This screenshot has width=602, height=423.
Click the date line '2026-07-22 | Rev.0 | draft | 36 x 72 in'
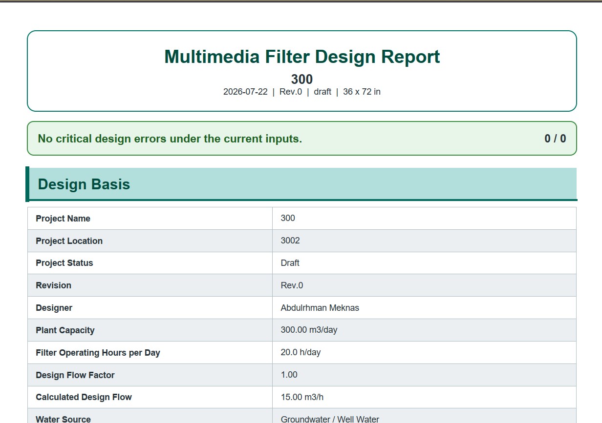[x=302, y=92]
